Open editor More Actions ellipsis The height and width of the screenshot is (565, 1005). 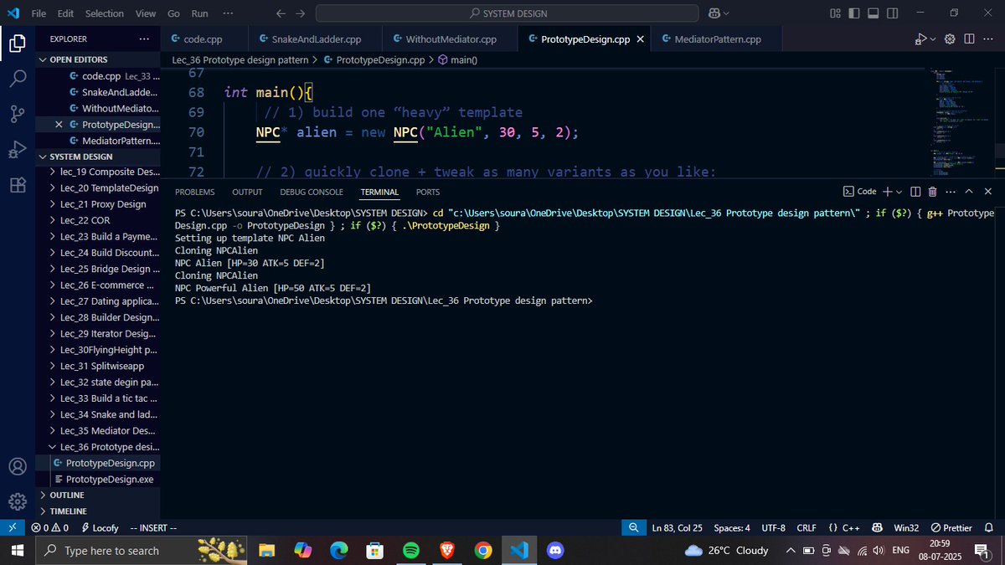point(988,39)
